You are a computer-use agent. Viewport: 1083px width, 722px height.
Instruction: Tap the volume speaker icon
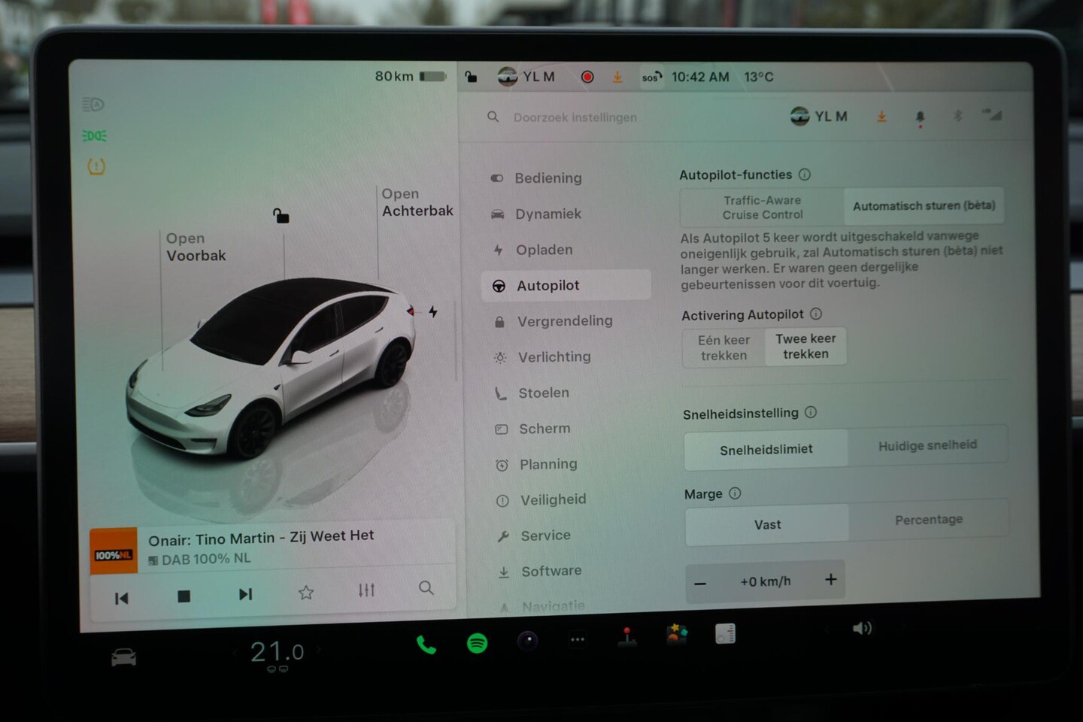[x=862, y=628]
